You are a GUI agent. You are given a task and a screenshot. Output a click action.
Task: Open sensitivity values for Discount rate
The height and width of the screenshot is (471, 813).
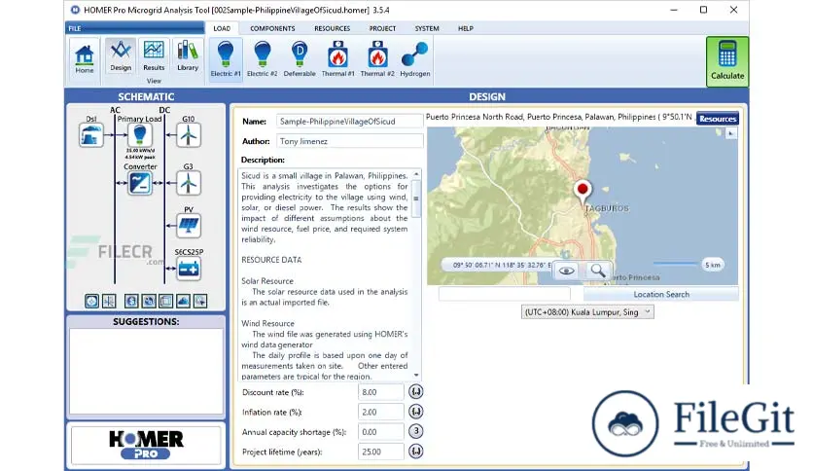click(416, 391)
